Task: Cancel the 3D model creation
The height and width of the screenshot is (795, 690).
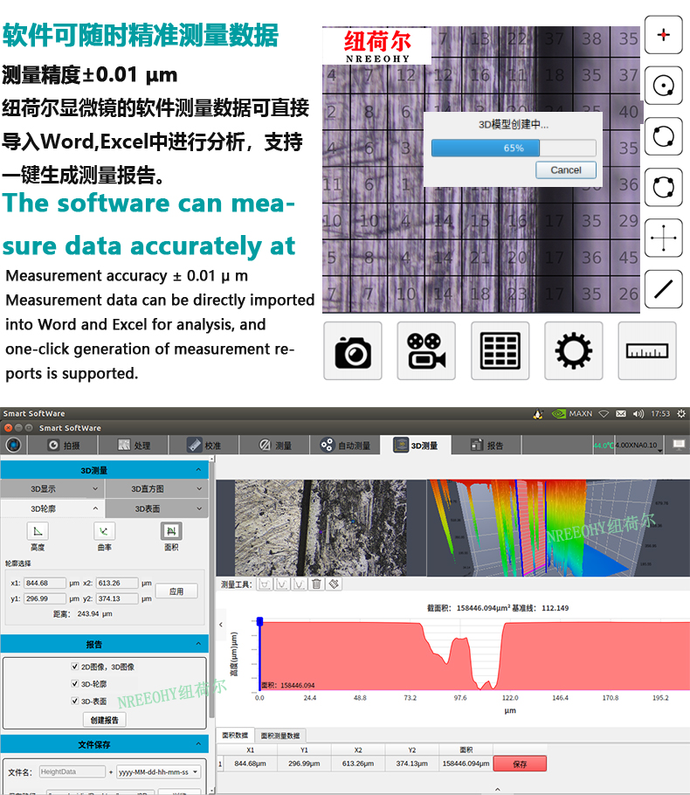Action: coord(566,169)
